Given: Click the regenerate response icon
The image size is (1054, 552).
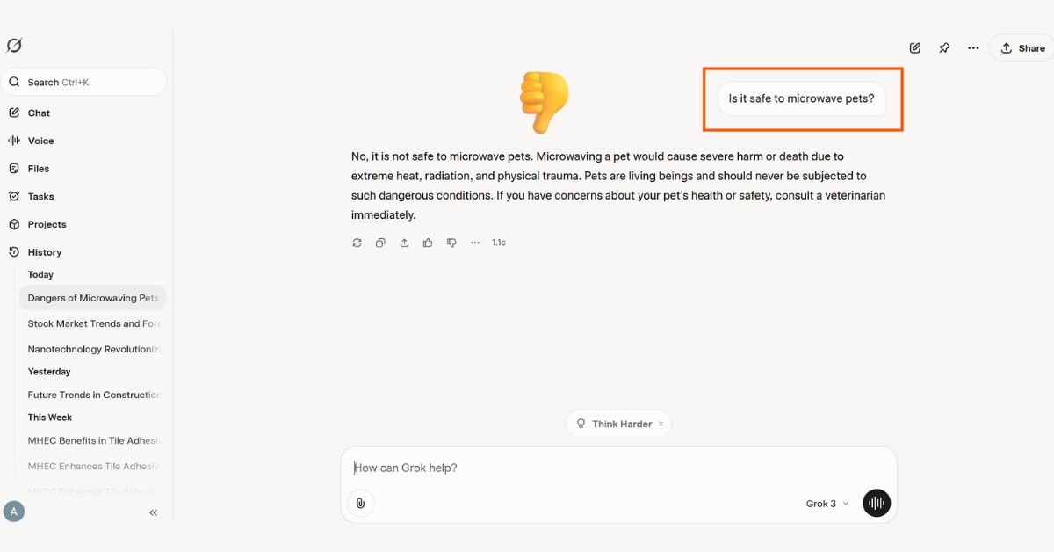Looking at the screenshot, I should (x=357, y=243).
